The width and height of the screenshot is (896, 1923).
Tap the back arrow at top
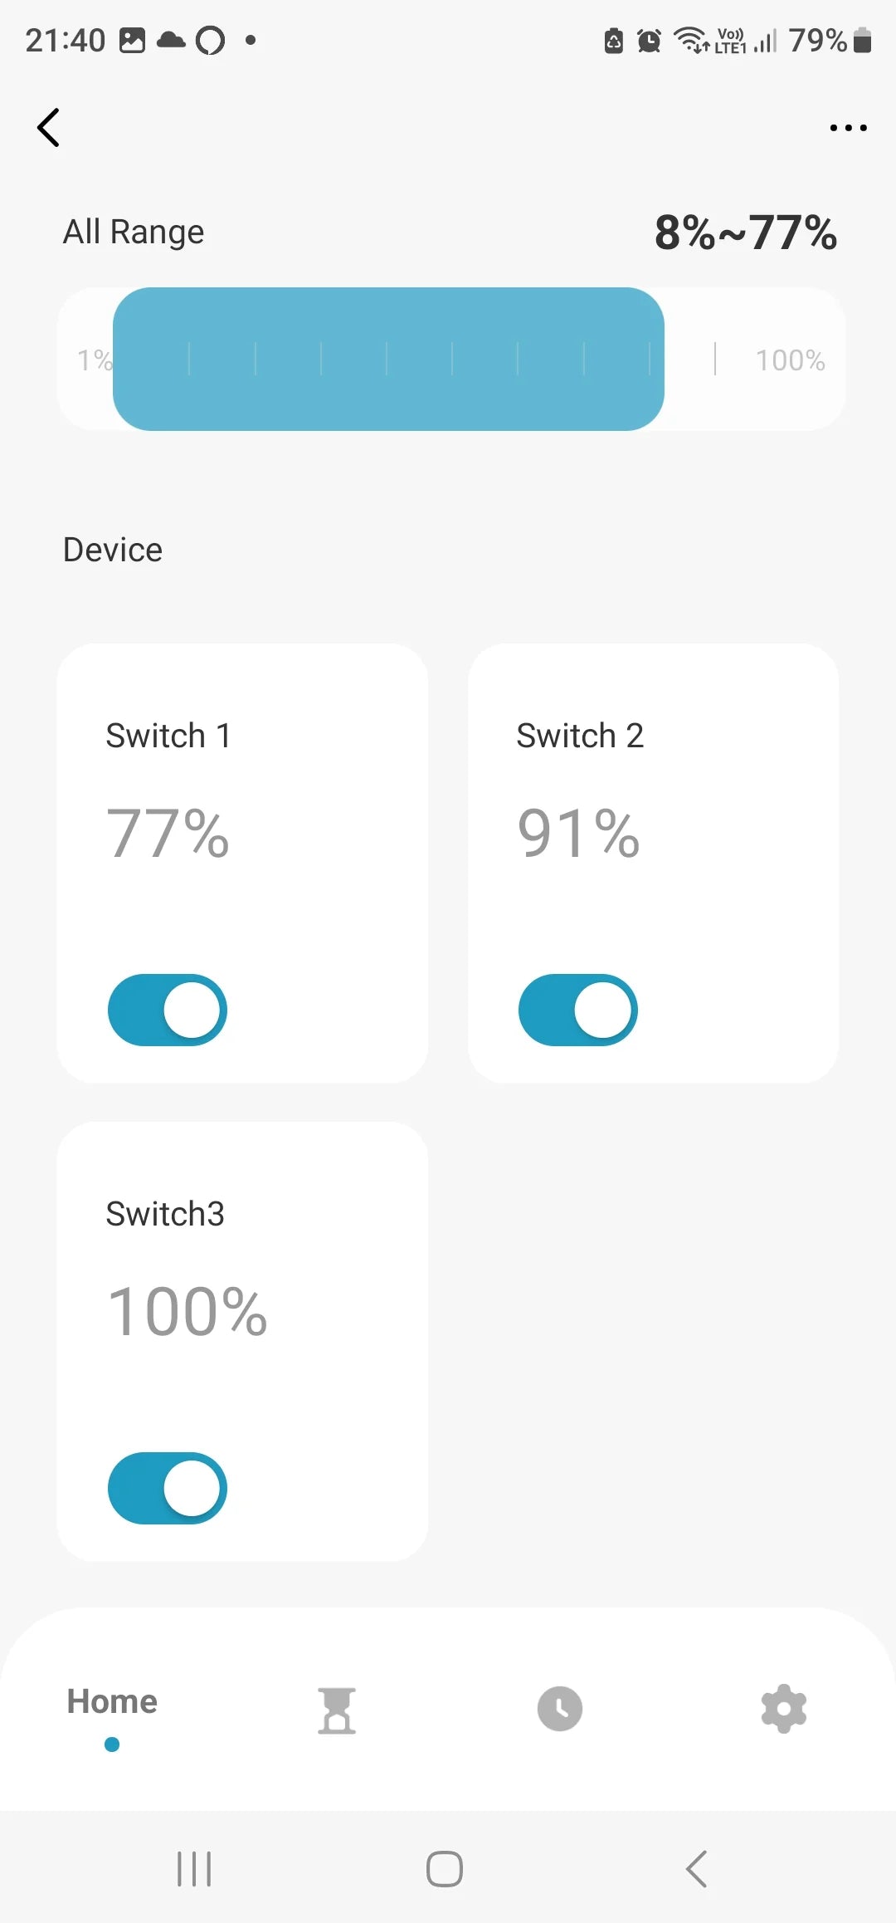[x=49, y=128]
